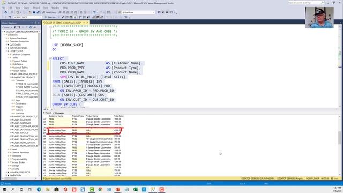This screenshot has height=193, width=343.
Task: Click the Undo toolbar icon
Action: click(x=94, y=12)
